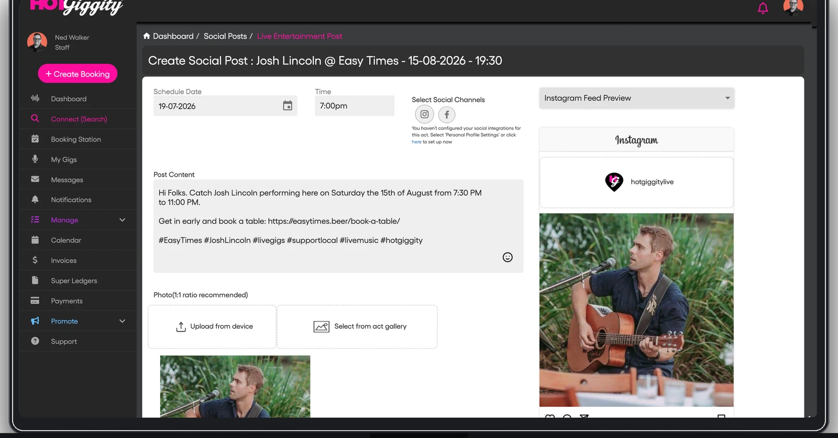Image resolution: width=838 pixels, height=438 pixels.
Task: Click the act gallery image icon
Action: tap(322, 327)
